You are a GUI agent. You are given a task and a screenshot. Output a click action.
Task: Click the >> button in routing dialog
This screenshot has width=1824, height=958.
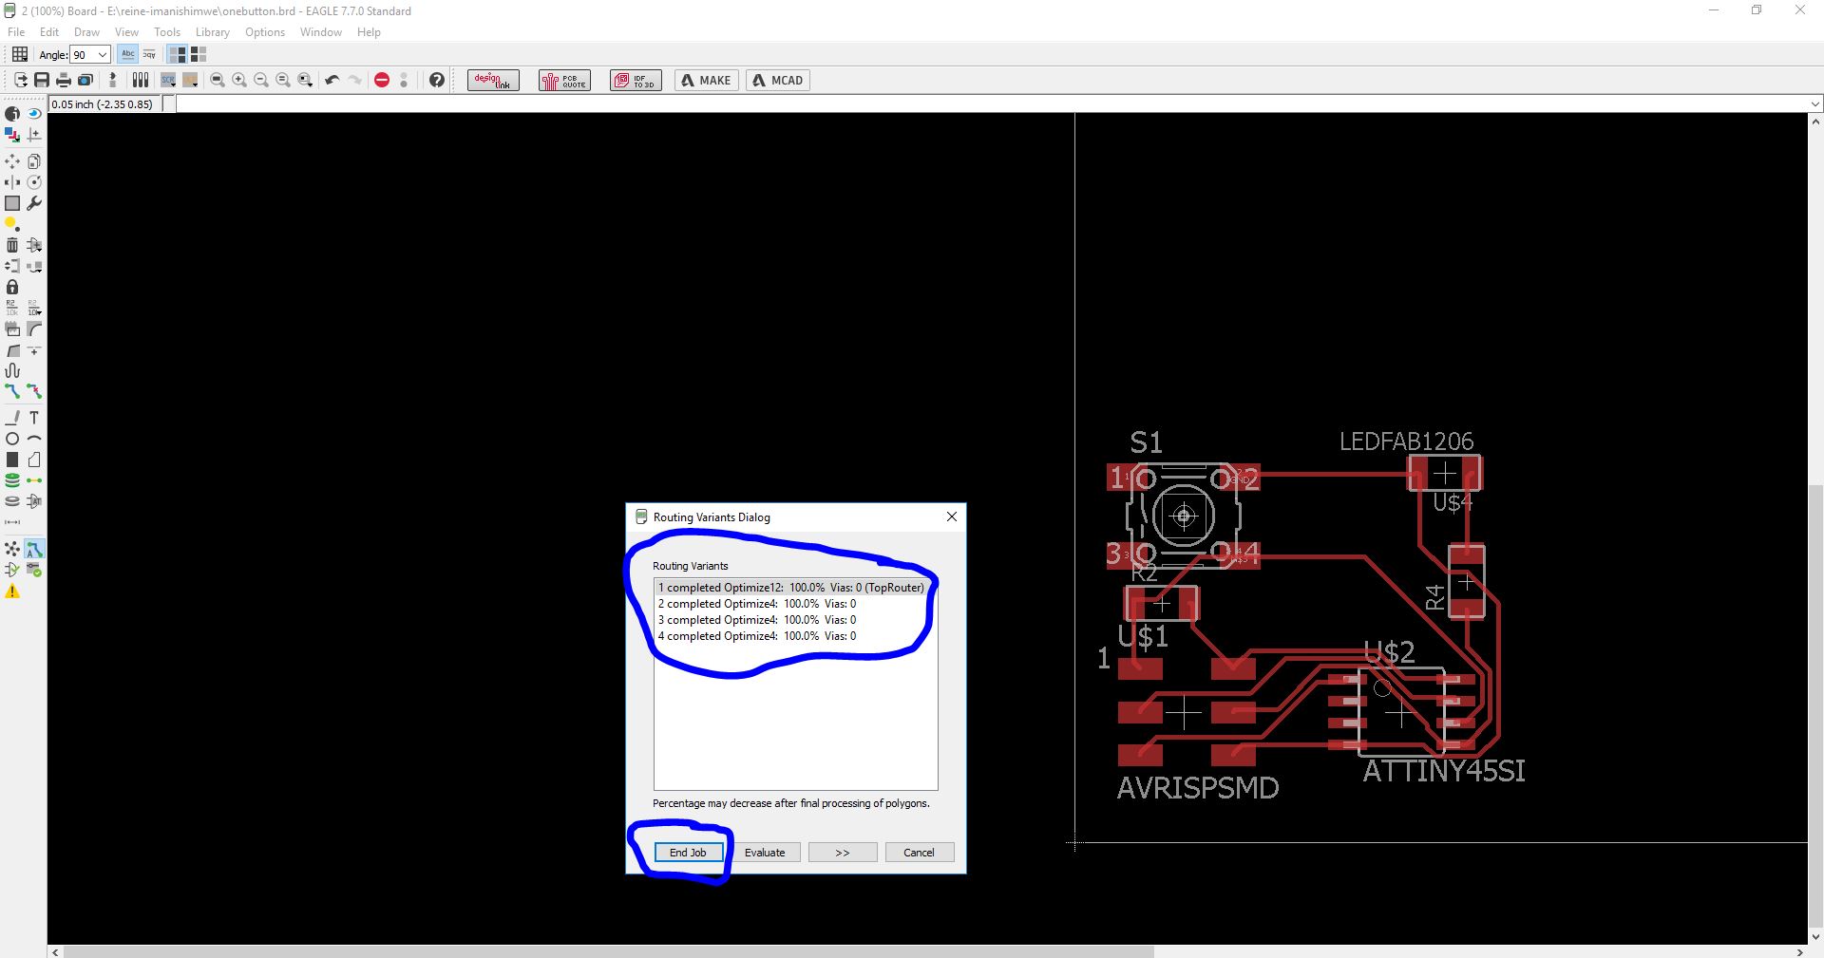[x=843, y=853]
